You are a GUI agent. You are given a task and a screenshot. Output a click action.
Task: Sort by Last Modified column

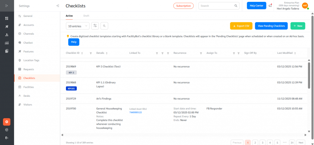click(x=295, y=53)
